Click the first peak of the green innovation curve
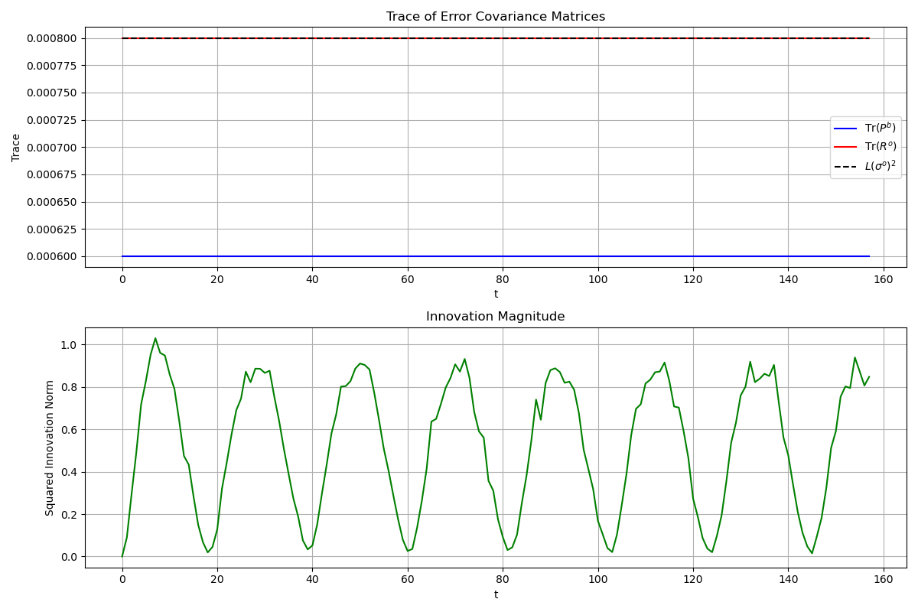 coord(155,339)
